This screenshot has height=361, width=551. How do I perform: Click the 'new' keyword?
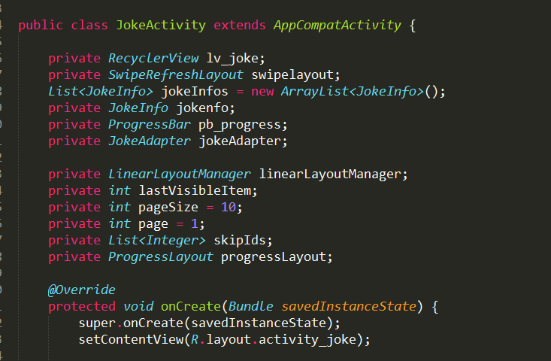(262, 92)
